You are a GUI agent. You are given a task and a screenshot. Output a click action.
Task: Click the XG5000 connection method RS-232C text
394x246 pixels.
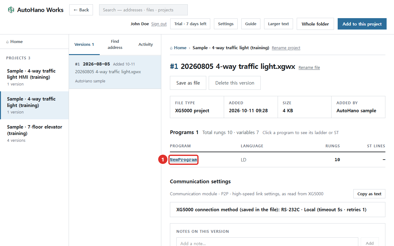(271, 210)
